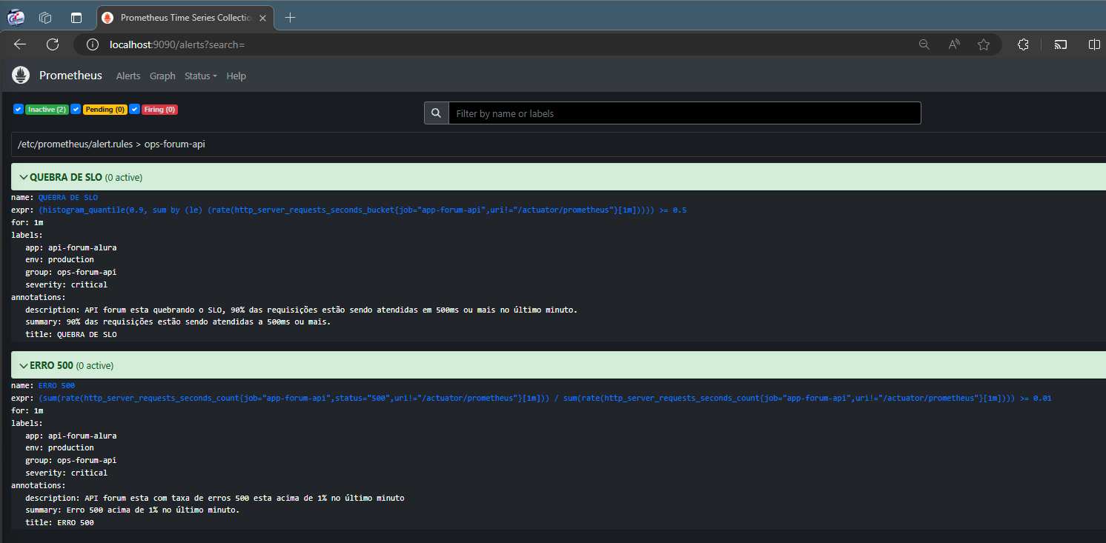This screenshot has width=1106, height=543.
Task: Click the green Inactive (2) badge
Action: pos(47,110)
